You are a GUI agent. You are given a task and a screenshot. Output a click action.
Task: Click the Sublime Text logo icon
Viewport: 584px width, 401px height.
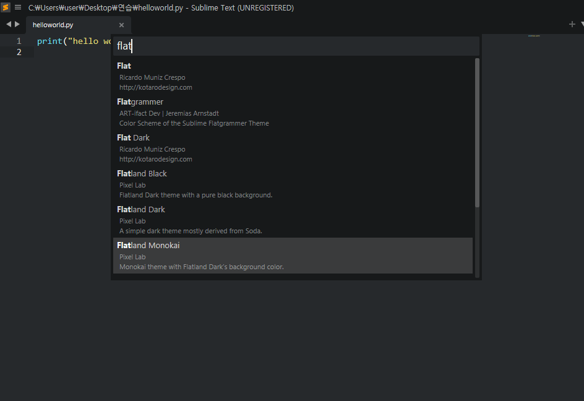tap(5, 7)
